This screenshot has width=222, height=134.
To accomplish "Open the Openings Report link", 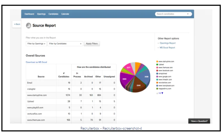I will (x=167, y=43).
